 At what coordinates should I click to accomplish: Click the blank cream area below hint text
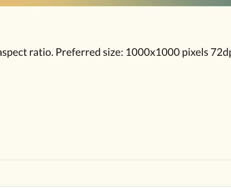(115, 106)
